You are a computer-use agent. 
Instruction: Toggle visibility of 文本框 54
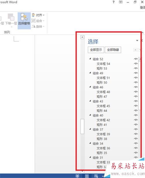tap(136, 64)
